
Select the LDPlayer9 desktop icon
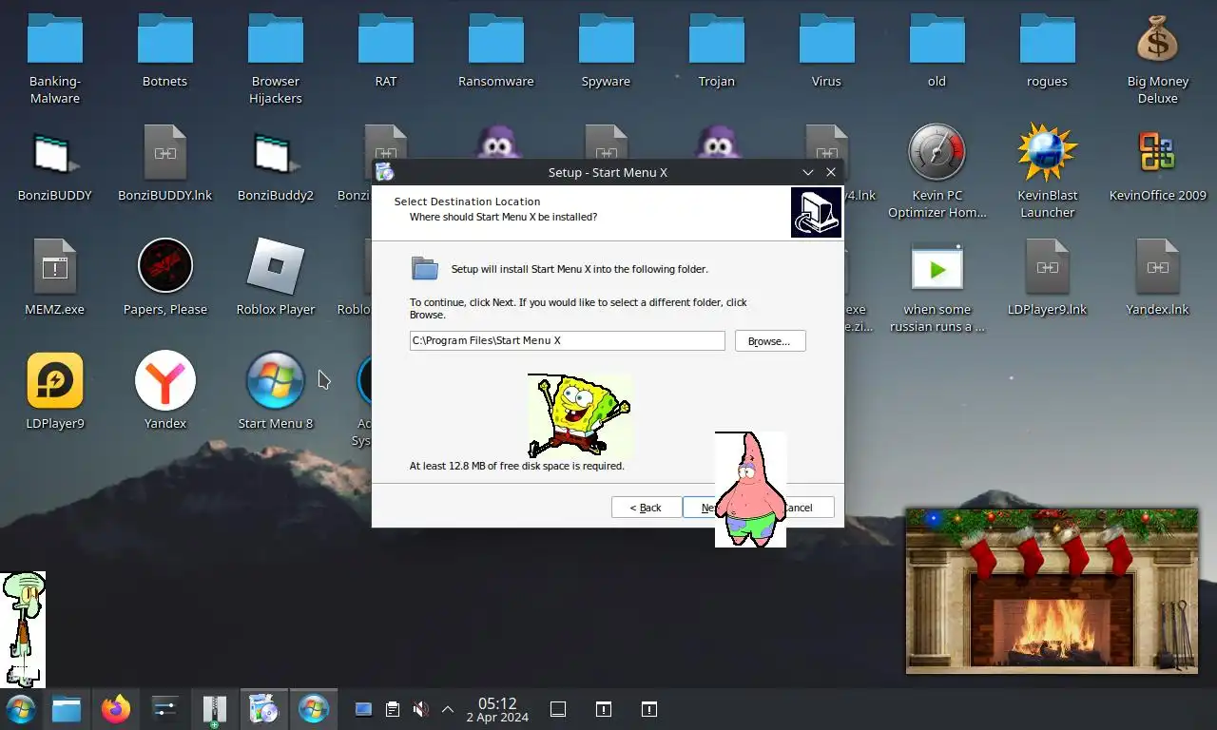pos(55,393)
